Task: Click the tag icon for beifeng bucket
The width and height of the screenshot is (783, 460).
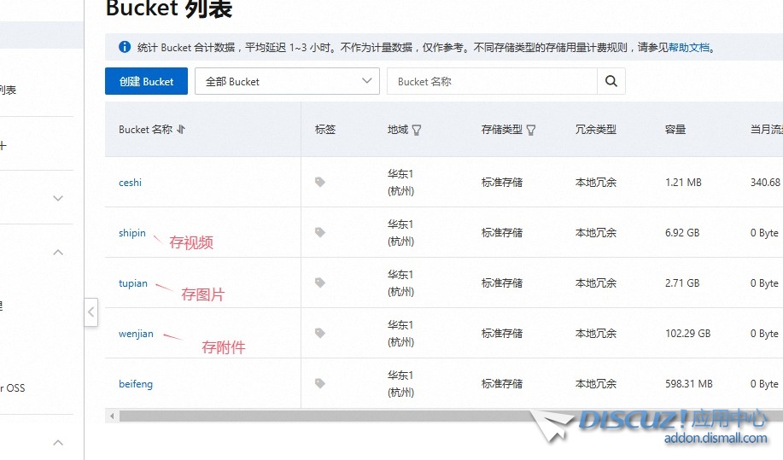Action: click(x=320, y=384)
